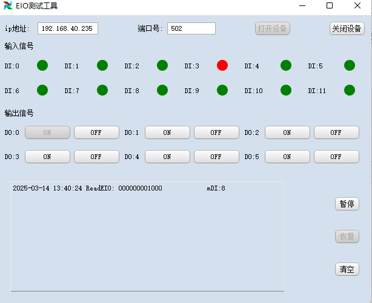
Task: Click the DI:8 green indicator
Action: tap(162, 90)
